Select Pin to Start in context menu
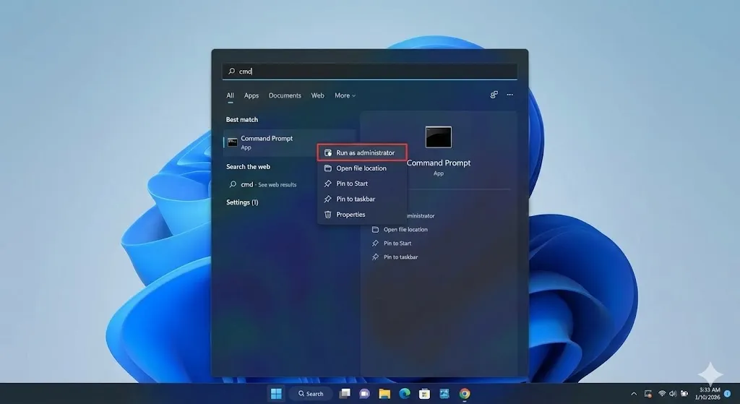 point(362,184)
